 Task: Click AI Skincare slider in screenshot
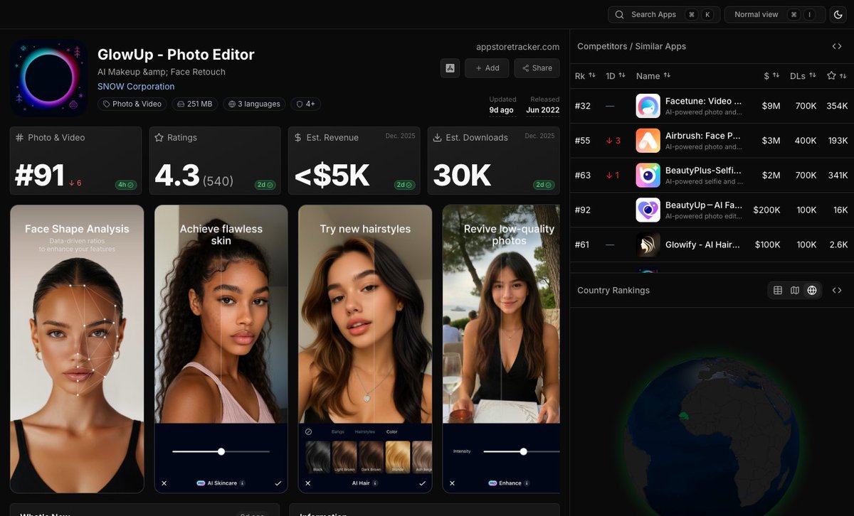[x=221, y=451]
